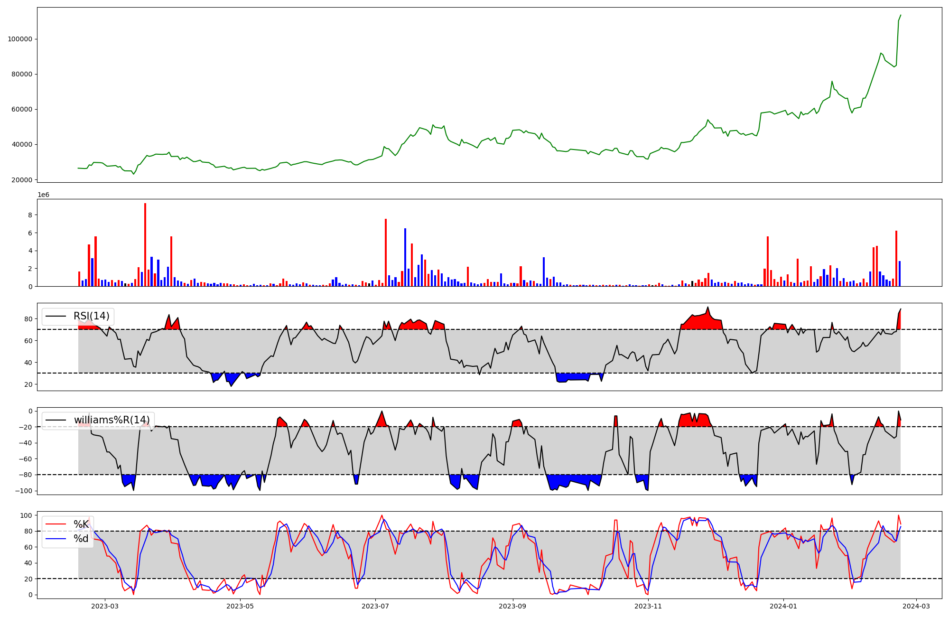
Task: Click the blue %d legend line sample
Action: click(x=56, y=539)
